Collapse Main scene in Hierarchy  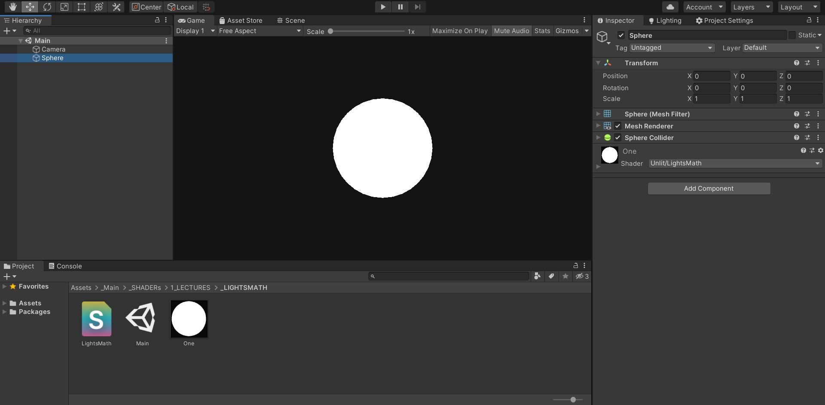tap(21, 40)
